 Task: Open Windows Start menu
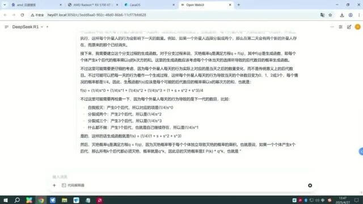coord(6,200)
